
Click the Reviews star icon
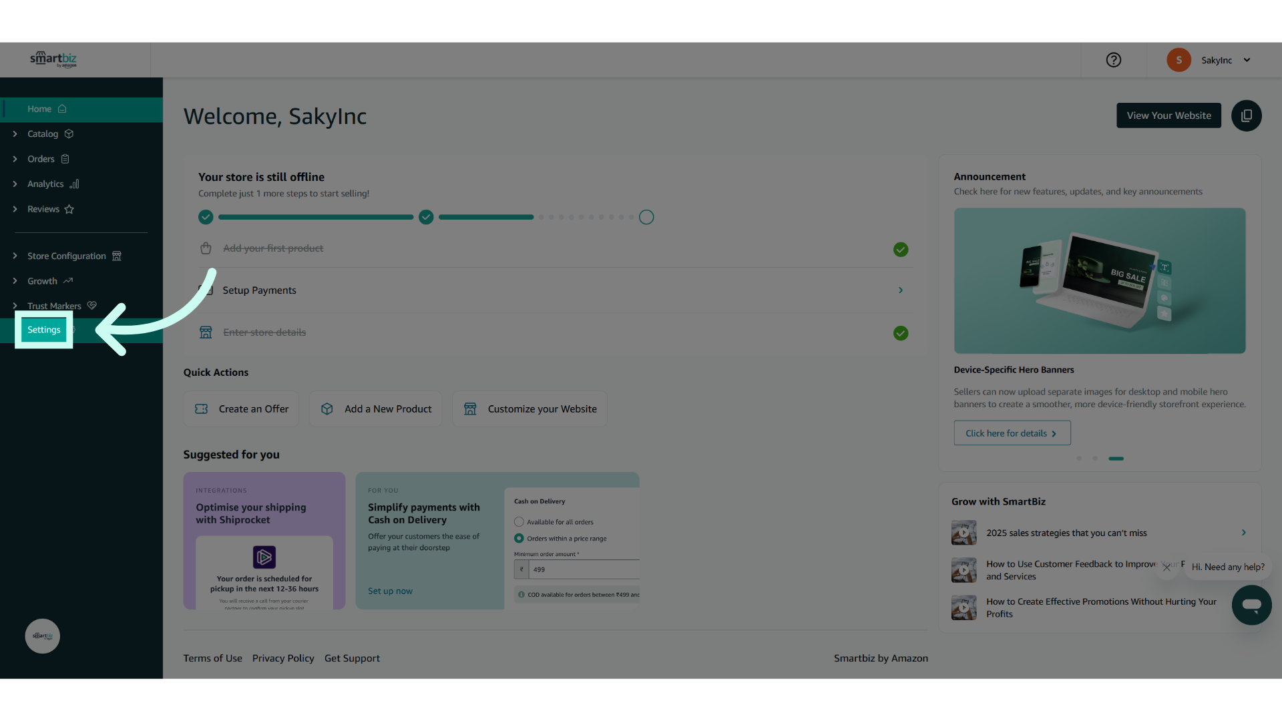point(69,209)
